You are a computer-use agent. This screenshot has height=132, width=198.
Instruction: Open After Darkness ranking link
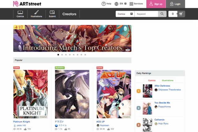162,86
